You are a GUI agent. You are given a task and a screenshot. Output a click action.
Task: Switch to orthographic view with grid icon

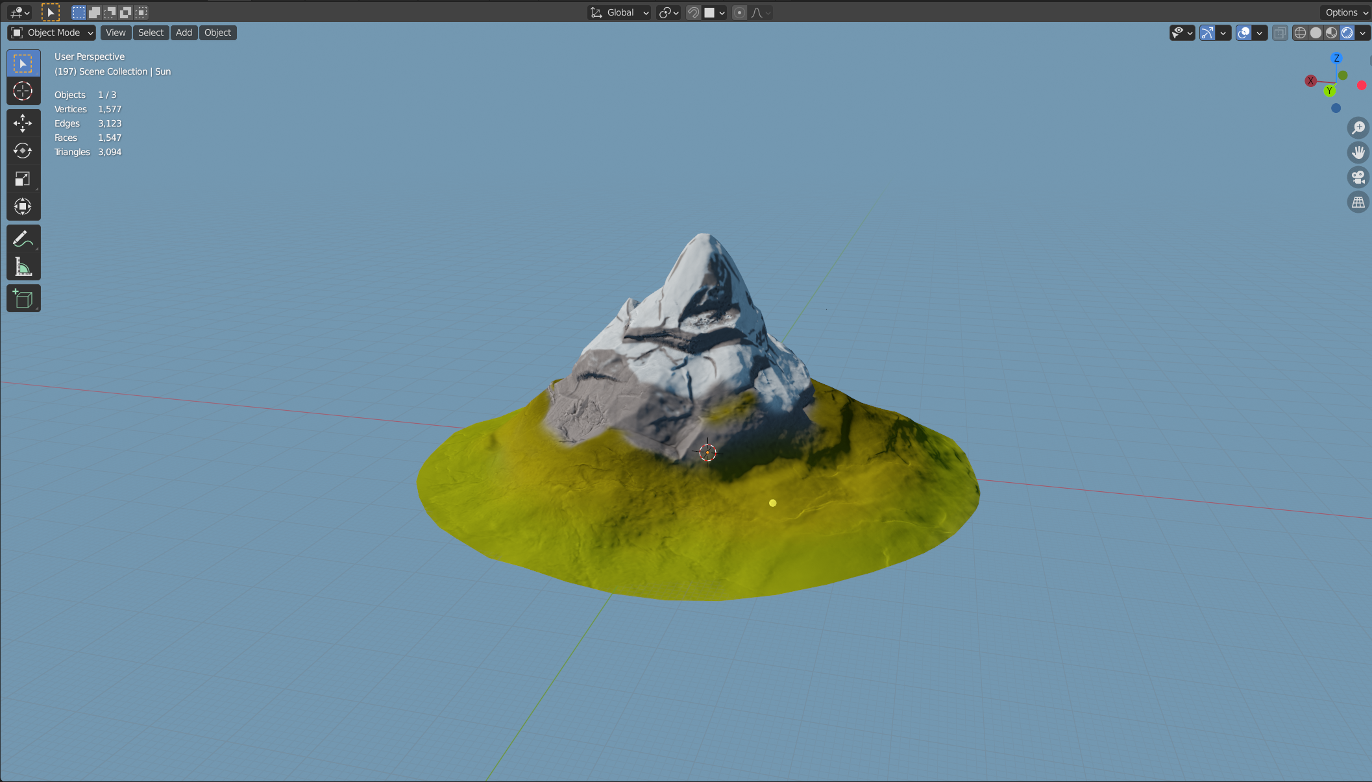pyautogui.click(x=1358, y=202)
